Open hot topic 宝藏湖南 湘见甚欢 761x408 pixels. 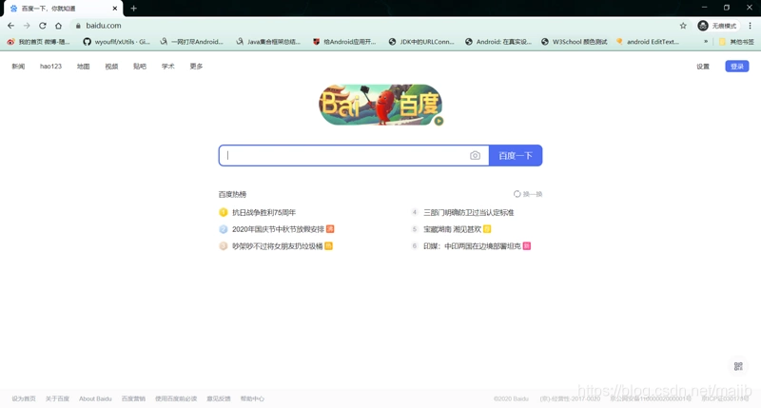click(x=453, y=229)
